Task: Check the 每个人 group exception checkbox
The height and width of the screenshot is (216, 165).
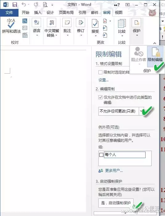Action: [x=101, y=155]
